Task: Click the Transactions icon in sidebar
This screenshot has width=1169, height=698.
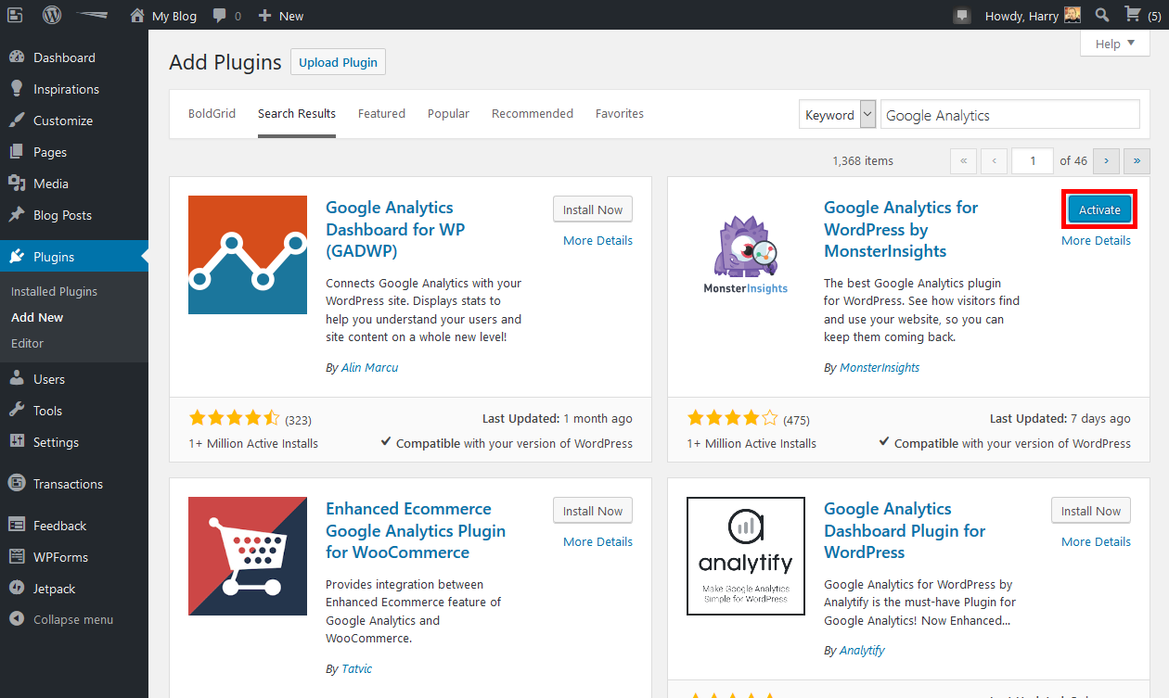Action: coord(17,484)
